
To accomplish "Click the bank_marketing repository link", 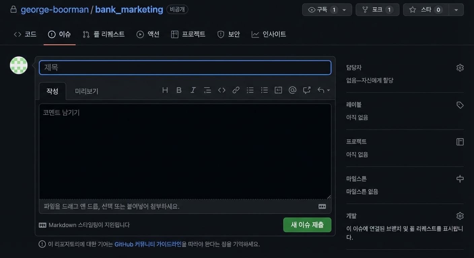I will 129,9.
